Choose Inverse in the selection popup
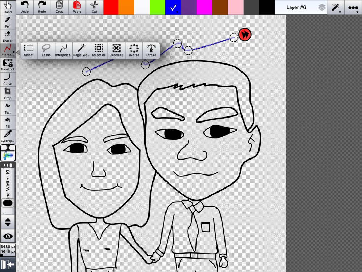Screen dimensions: 362x272 [134, 50]
